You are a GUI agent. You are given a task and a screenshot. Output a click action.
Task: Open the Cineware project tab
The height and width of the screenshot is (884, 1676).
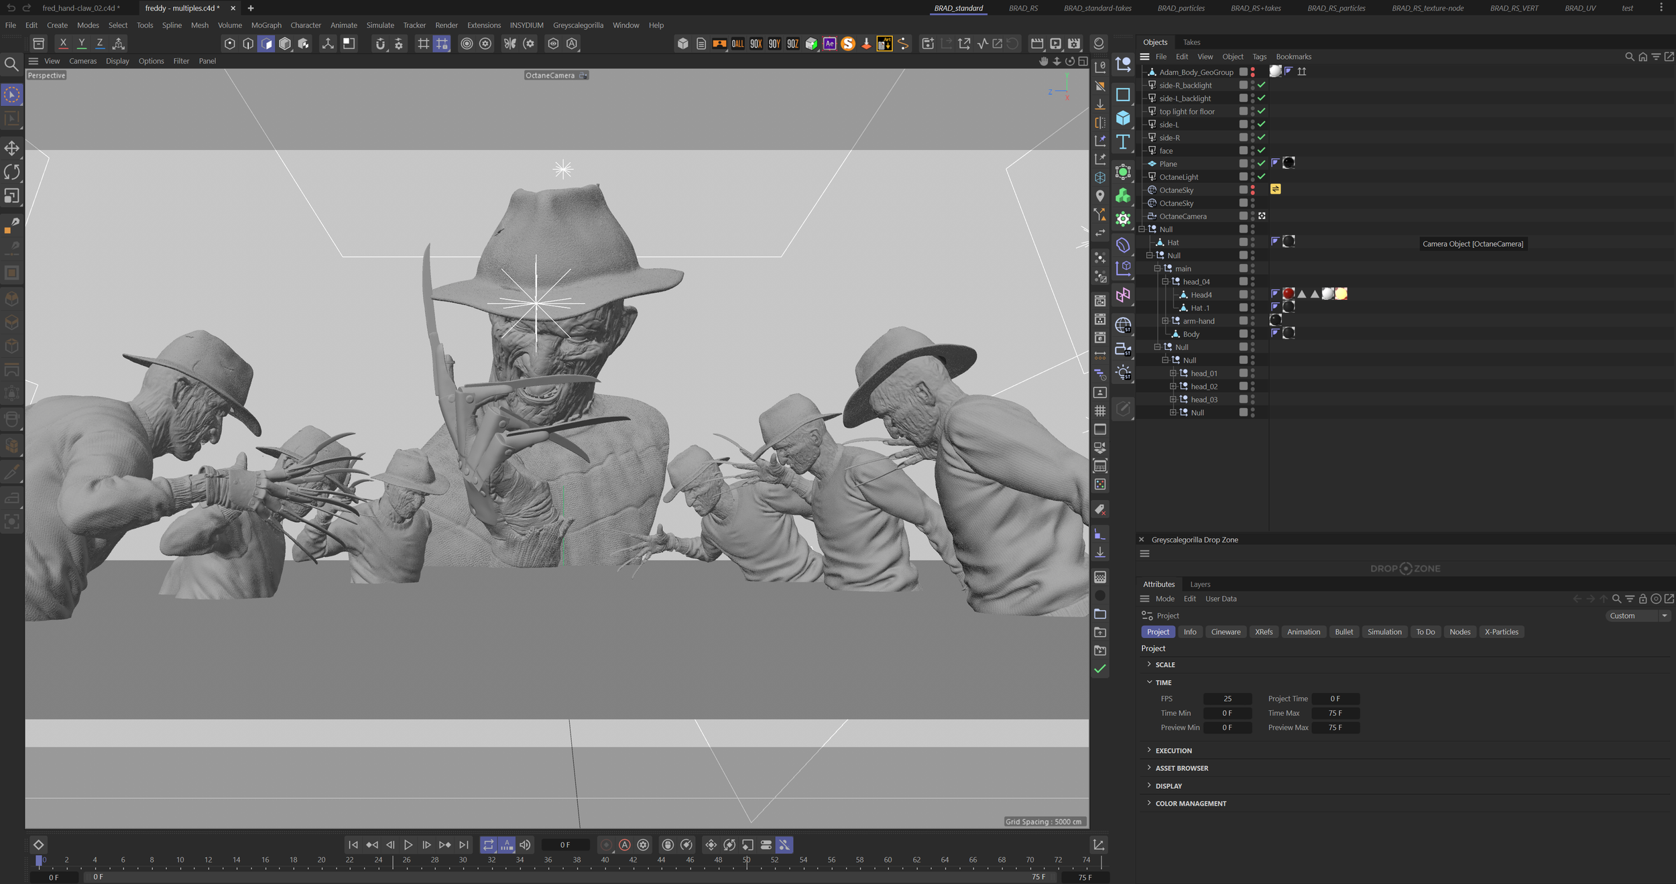click(x=1225, y=632)
